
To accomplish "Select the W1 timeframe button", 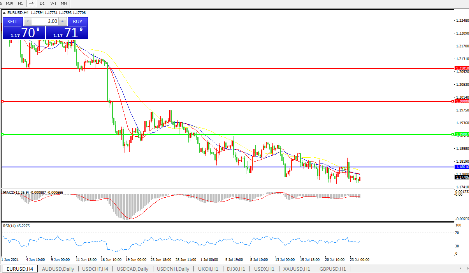I will click(x=53, y=3).
